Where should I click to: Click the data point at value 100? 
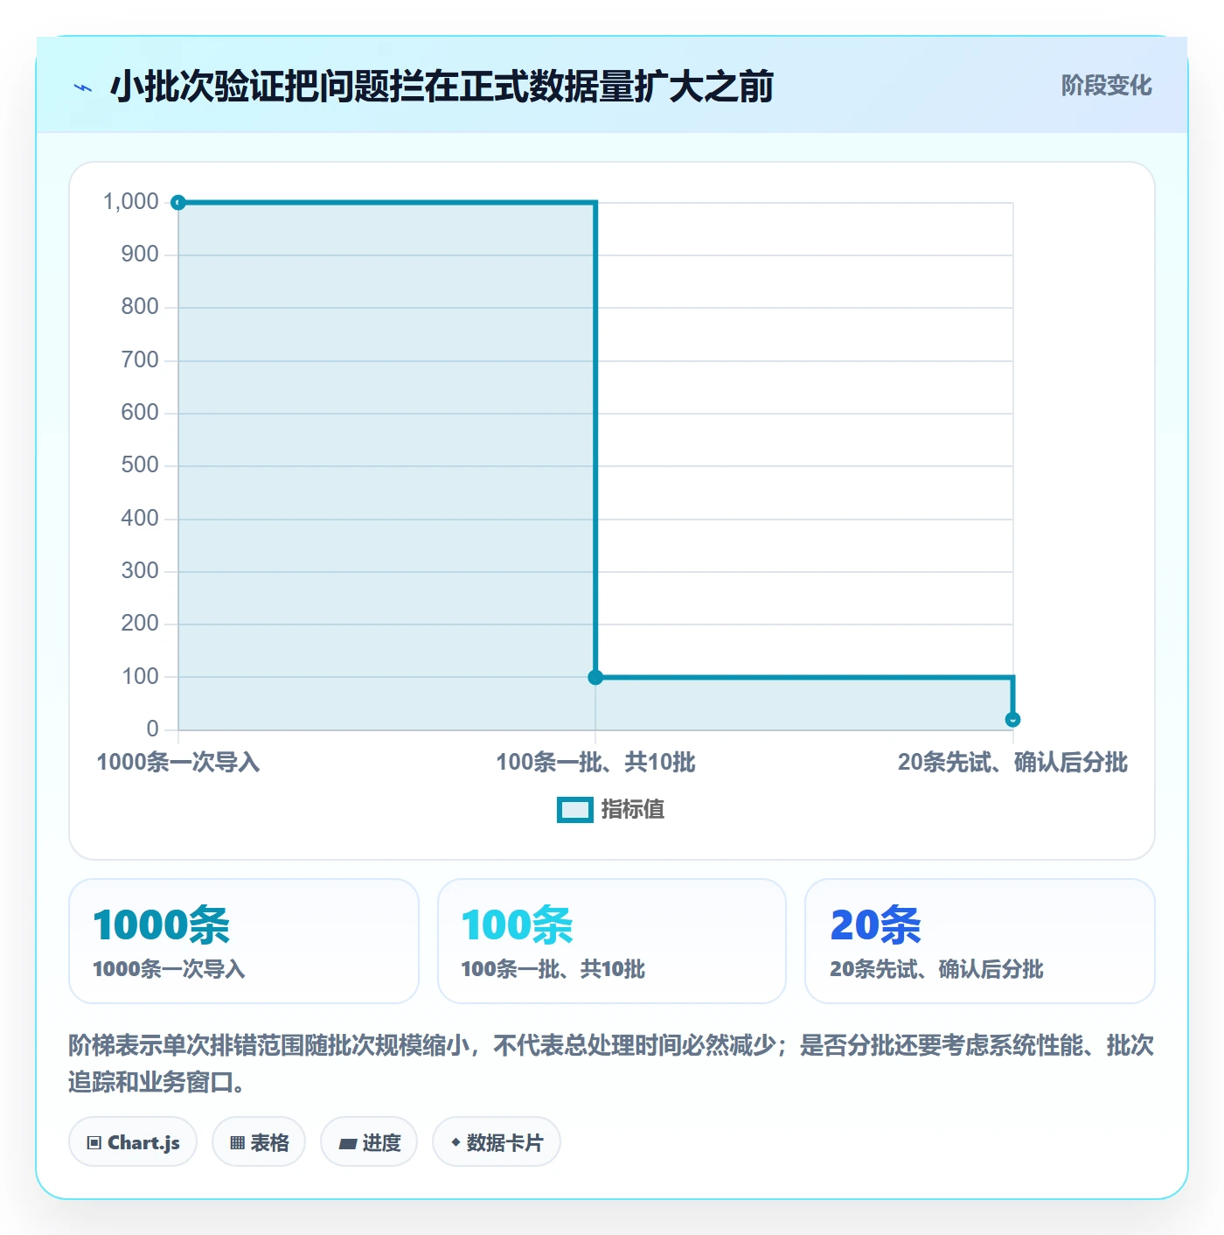click(595, 677)
